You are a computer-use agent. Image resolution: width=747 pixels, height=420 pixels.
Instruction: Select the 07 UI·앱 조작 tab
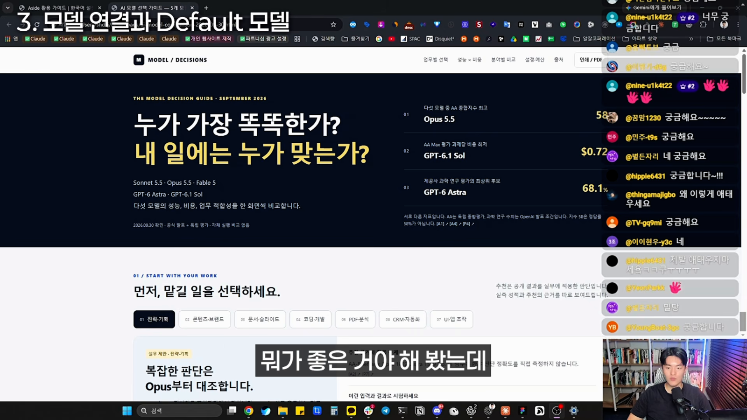451,319
